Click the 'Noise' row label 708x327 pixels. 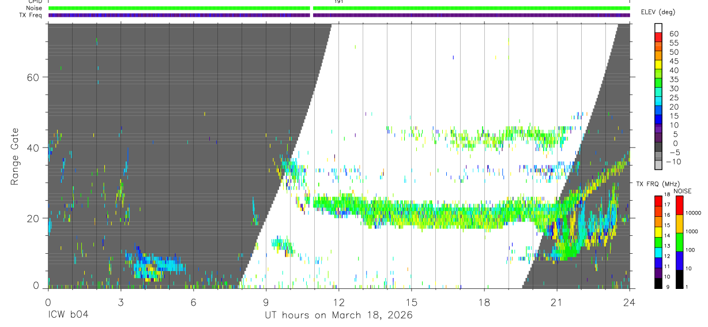(35, 8)
